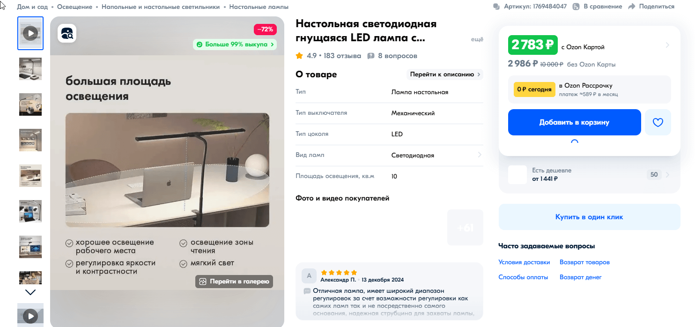Open 'Настольные лампы' breadcrumb
Screen dimensions: 695x327
259,7
